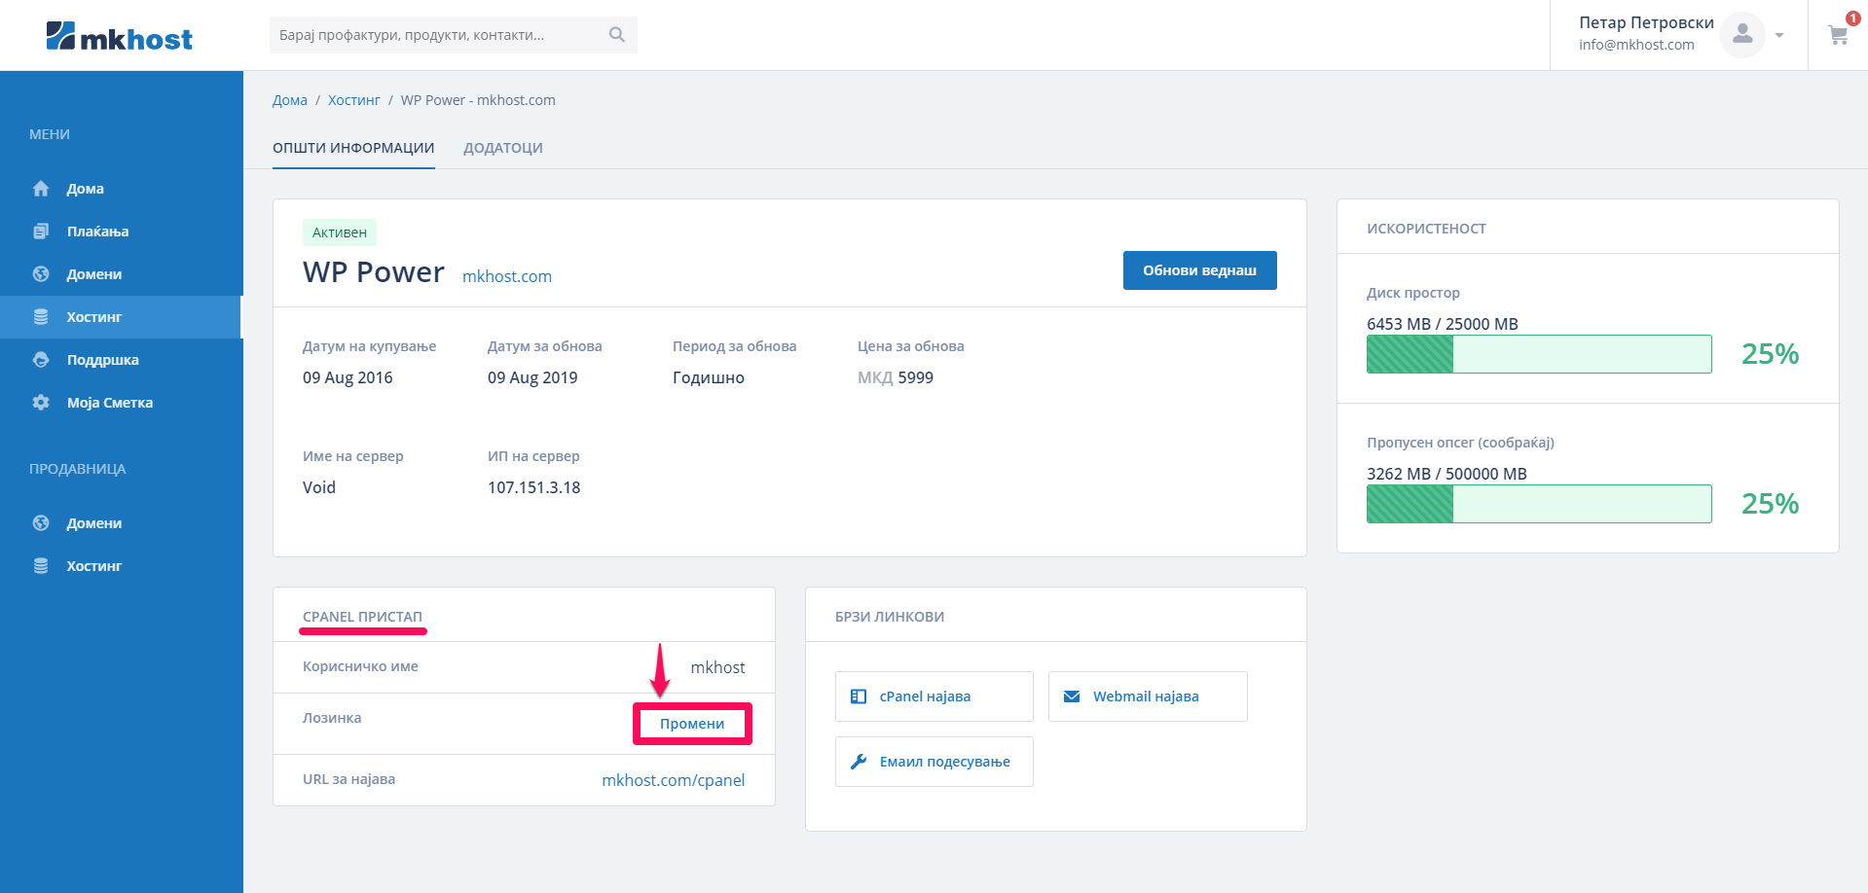Click the search magnifier icon

pos(616,35)
